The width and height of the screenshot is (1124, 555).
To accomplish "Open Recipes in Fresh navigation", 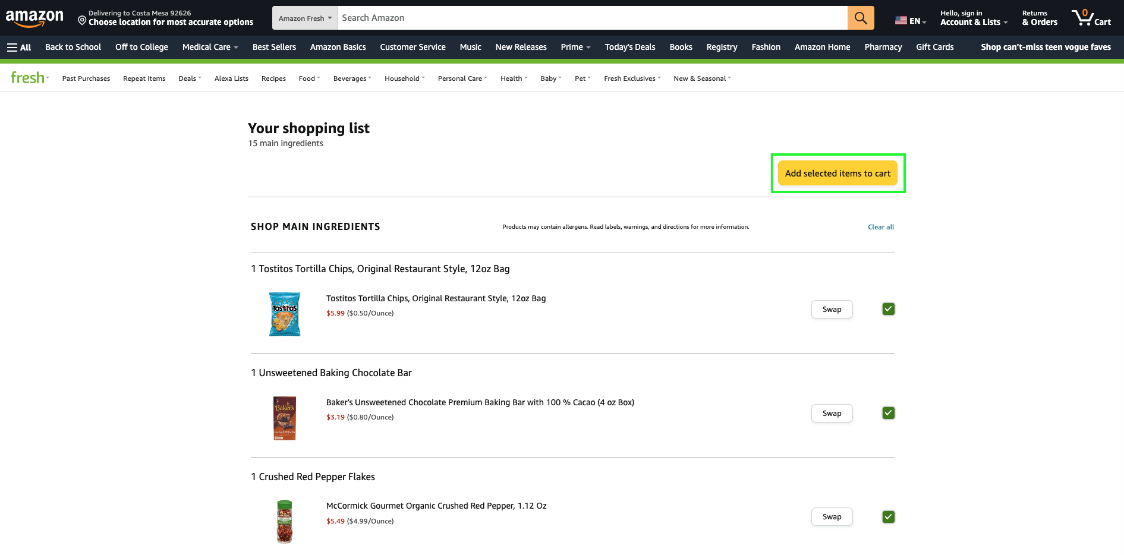I will 273,78.
